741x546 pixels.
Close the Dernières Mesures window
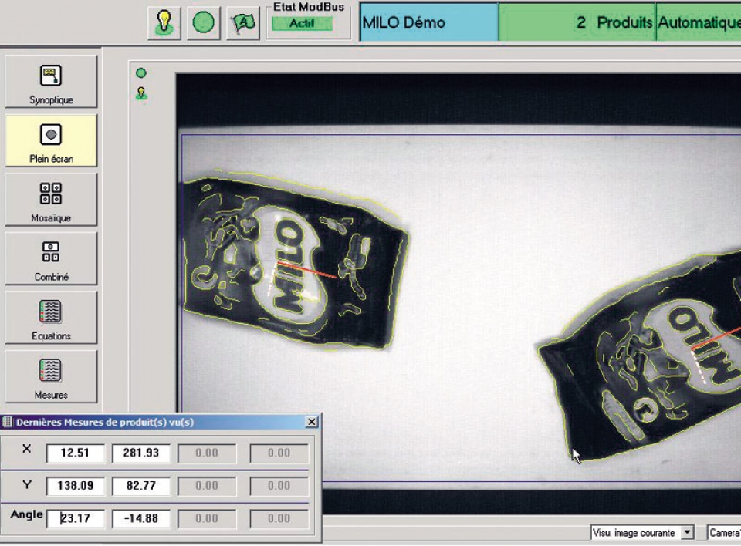tap(311, 422)
